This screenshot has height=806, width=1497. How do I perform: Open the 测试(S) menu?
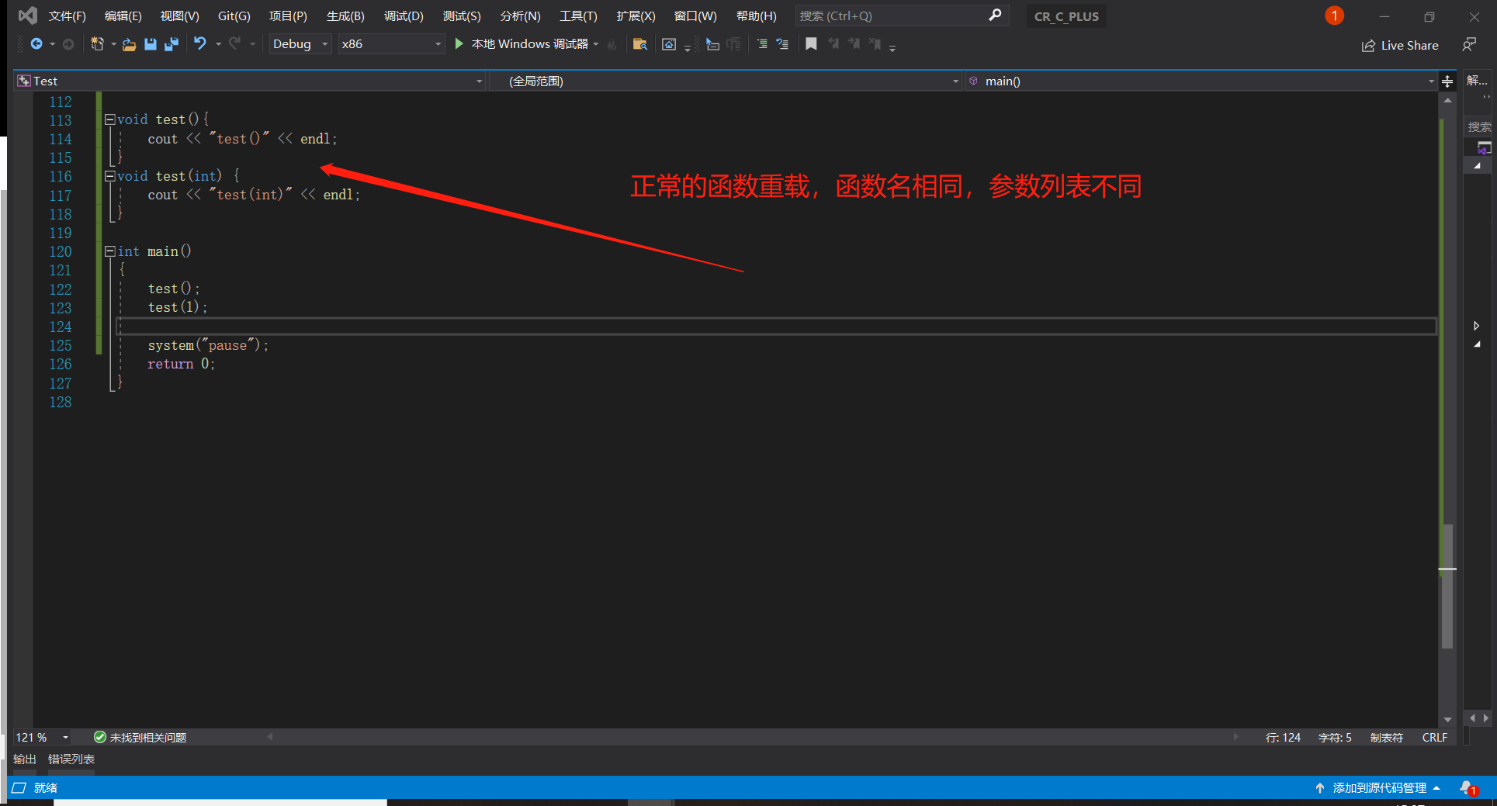[462, 16]
